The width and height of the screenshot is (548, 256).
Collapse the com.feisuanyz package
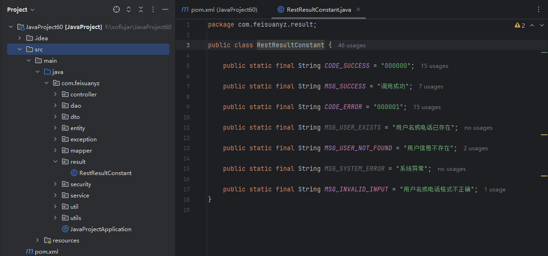pos(46,83)
